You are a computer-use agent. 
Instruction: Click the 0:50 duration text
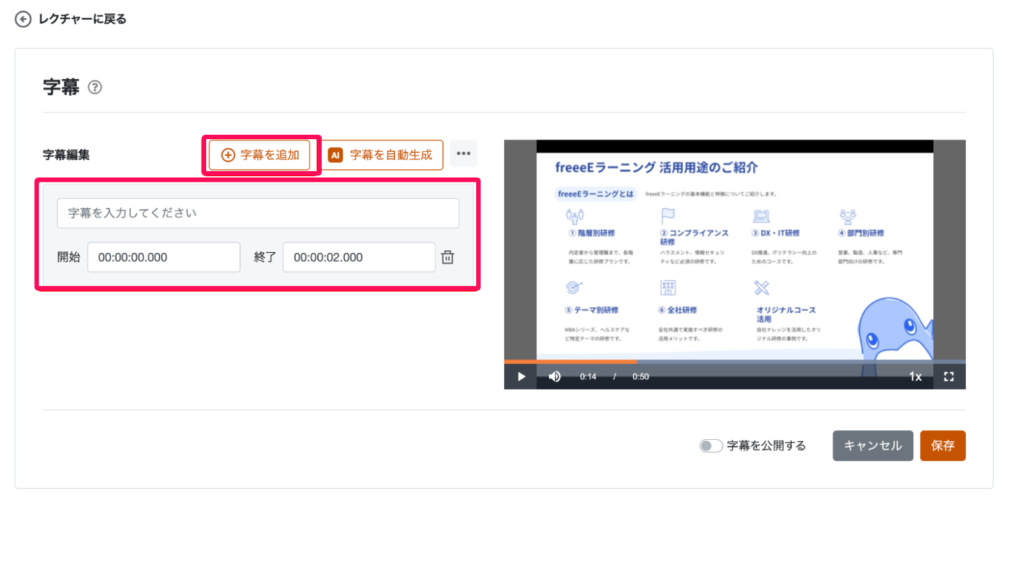tap(641, 377)
